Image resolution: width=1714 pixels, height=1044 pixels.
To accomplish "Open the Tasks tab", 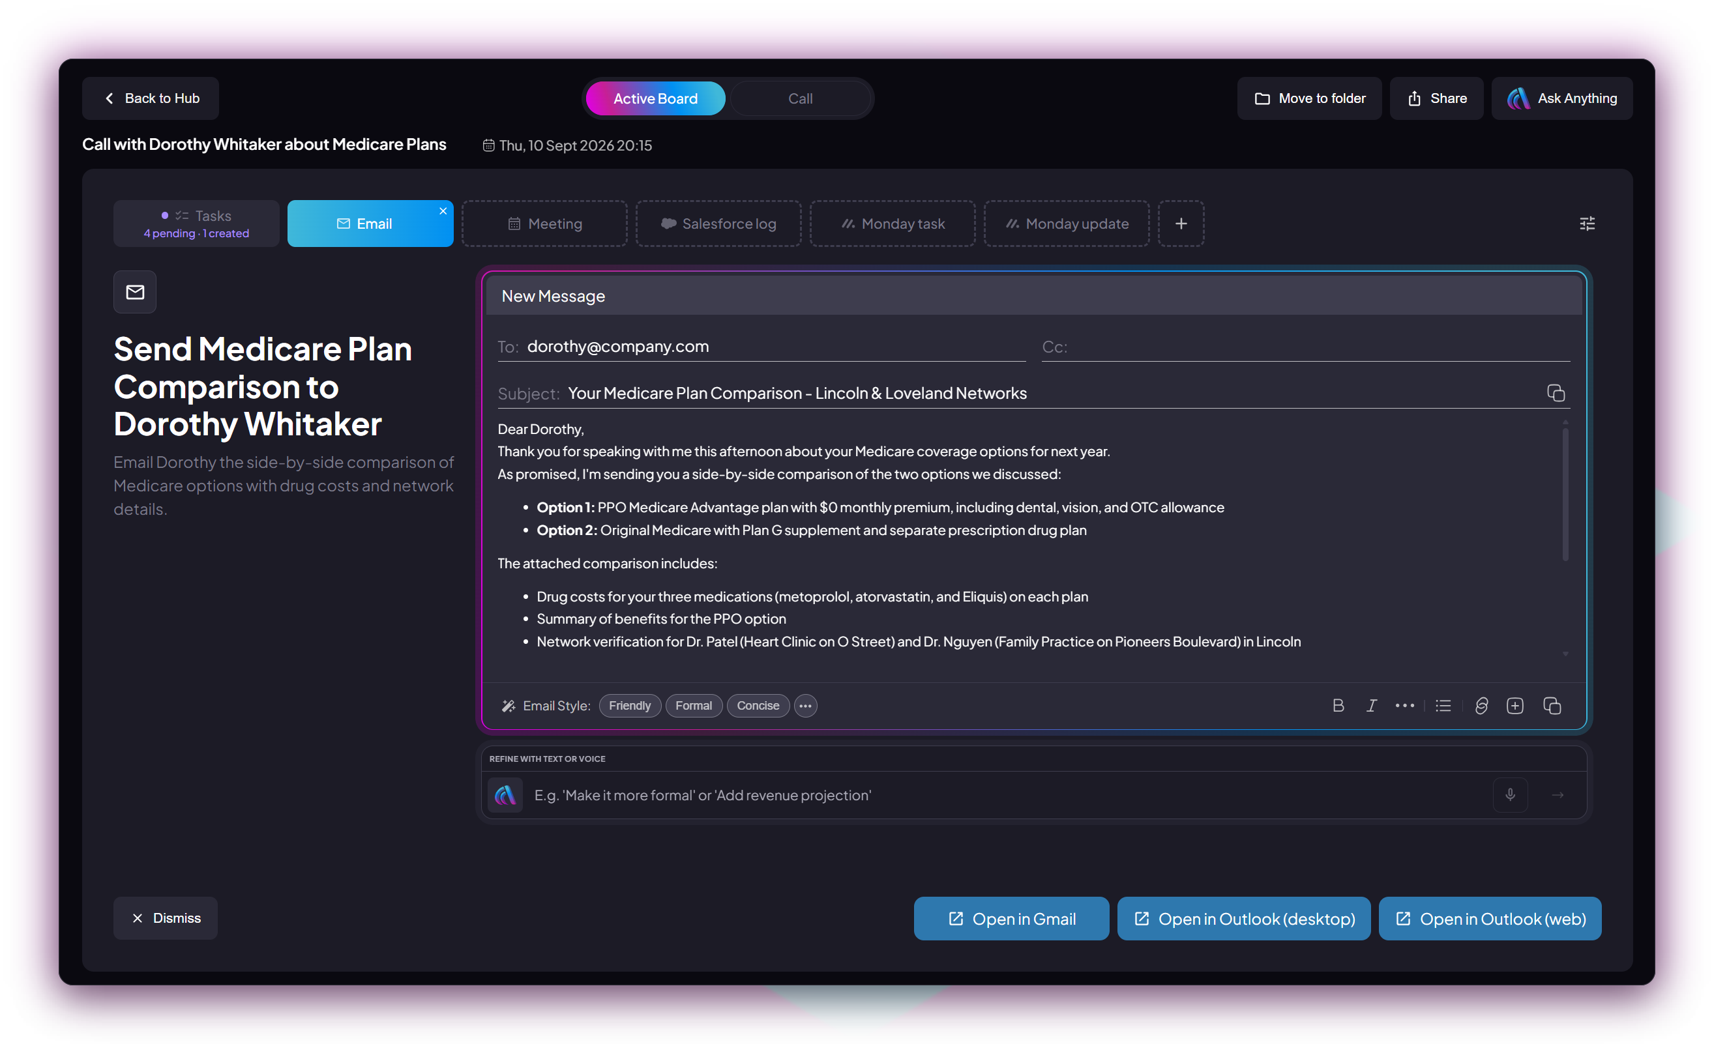I will click(196, 224).
